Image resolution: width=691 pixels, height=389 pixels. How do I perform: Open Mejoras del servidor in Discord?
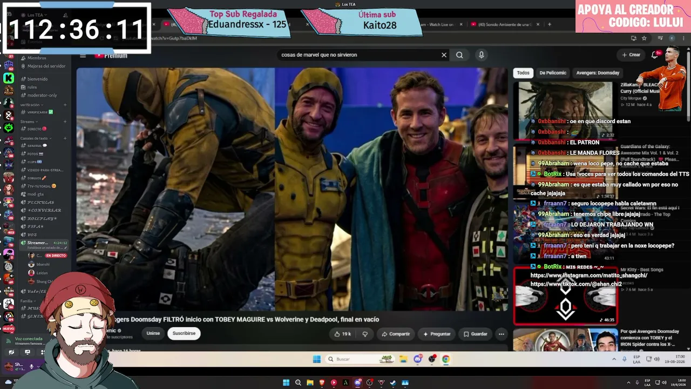(x=46, y=66)
